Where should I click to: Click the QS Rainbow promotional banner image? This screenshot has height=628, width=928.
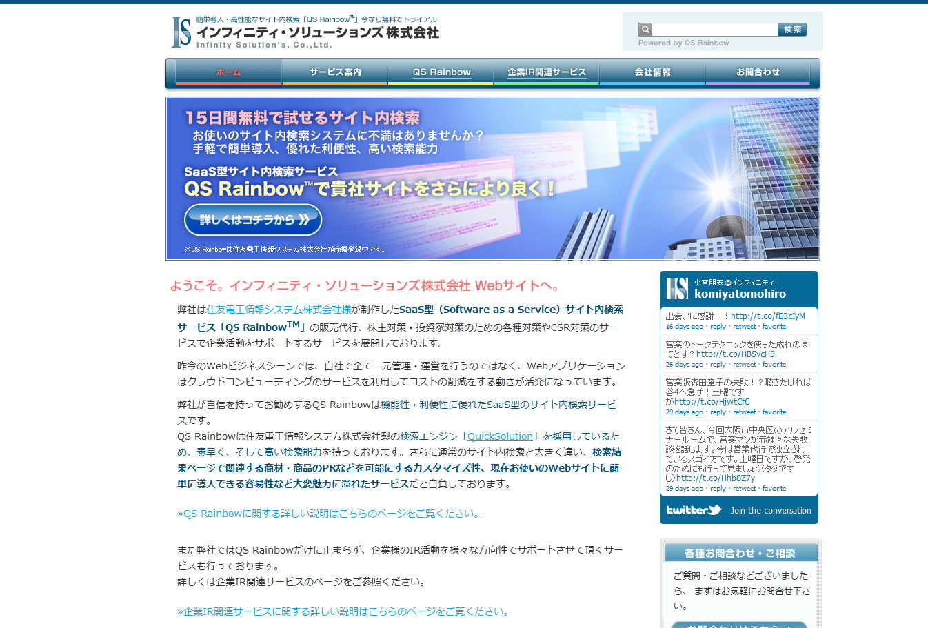[x=493, y=179]
